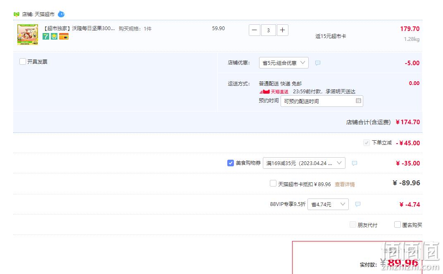Tick the 开具发票 checkbox
The image size is (443, 274).
23,61
